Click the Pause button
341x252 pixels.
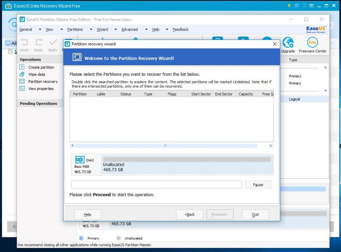[x=258, y=184]
